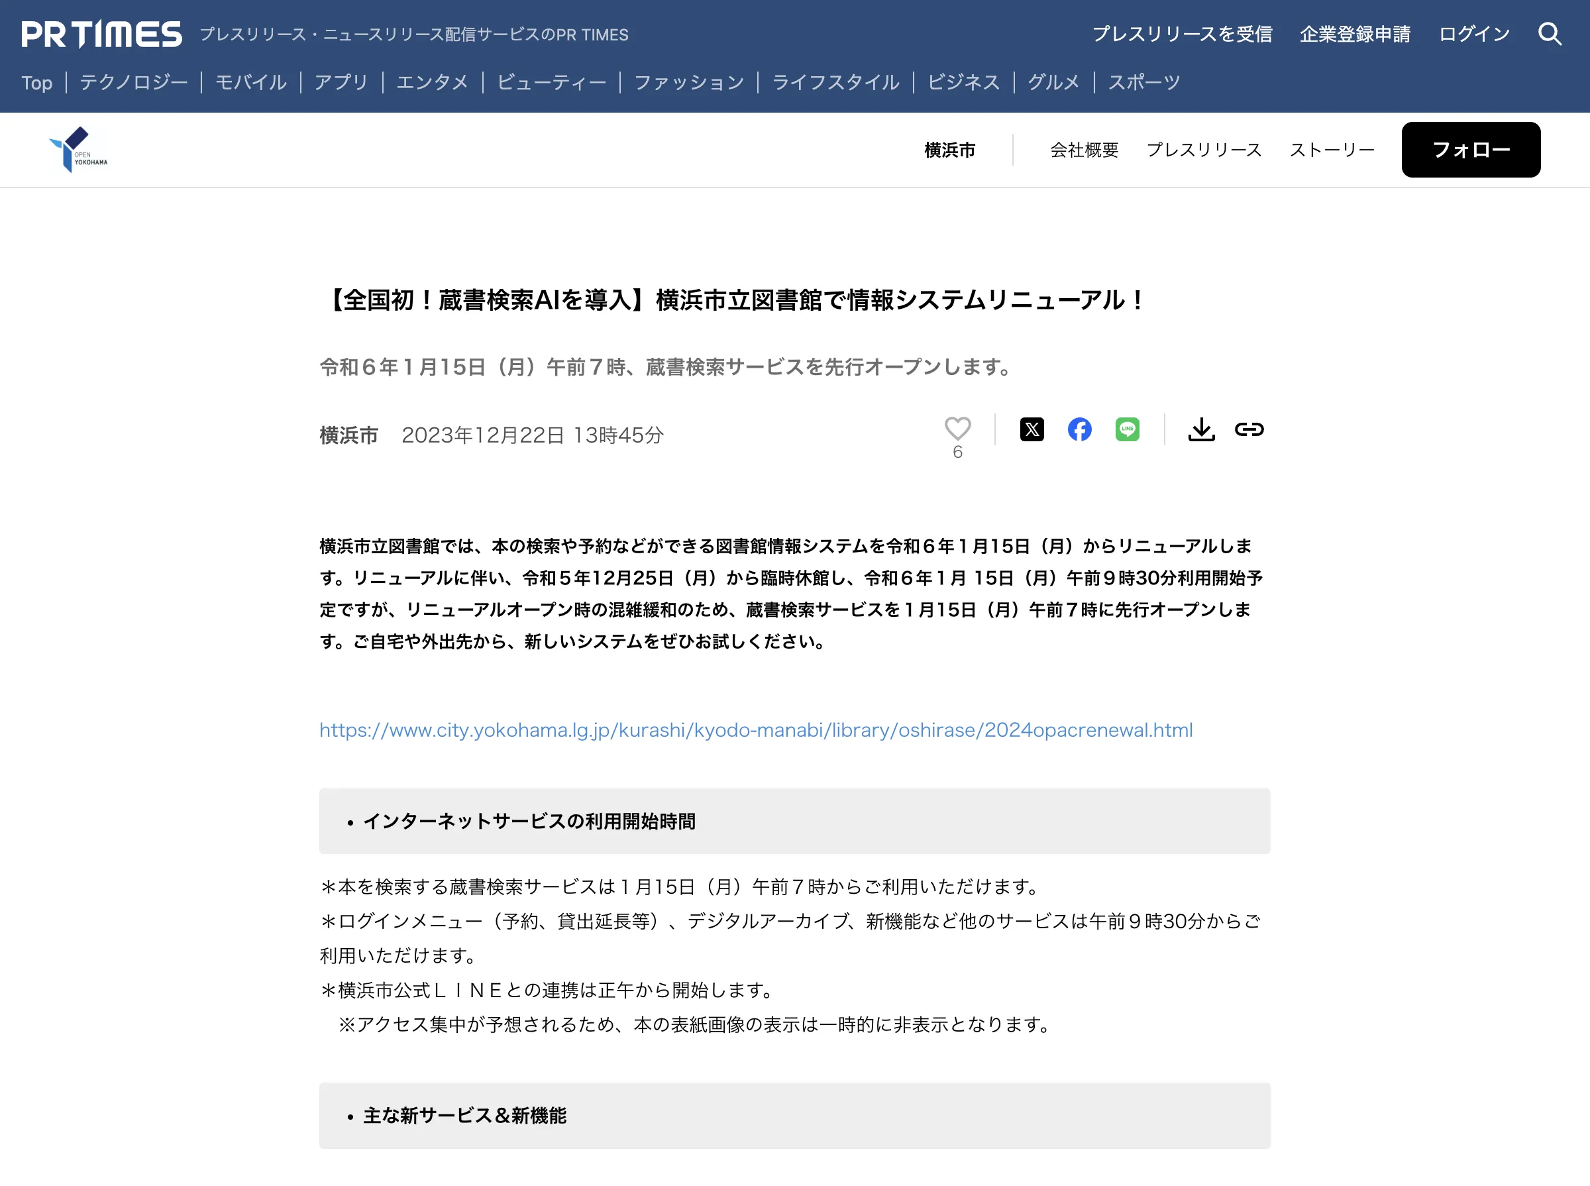Click the like count 6

click(x=957, y=453)
